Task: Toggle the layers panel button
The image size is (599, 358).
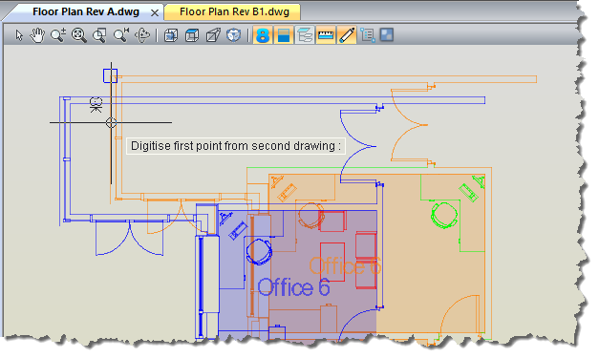Action: (x=305, y=35)
